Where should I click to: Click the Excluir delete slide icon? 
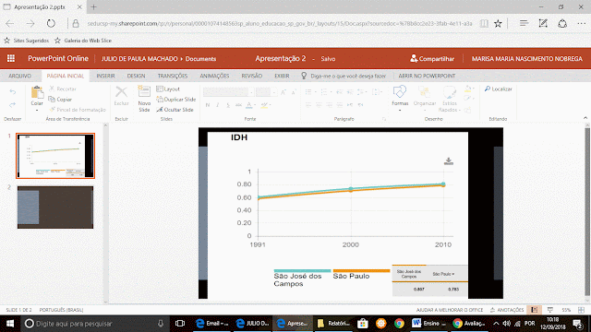coord(121,92)
